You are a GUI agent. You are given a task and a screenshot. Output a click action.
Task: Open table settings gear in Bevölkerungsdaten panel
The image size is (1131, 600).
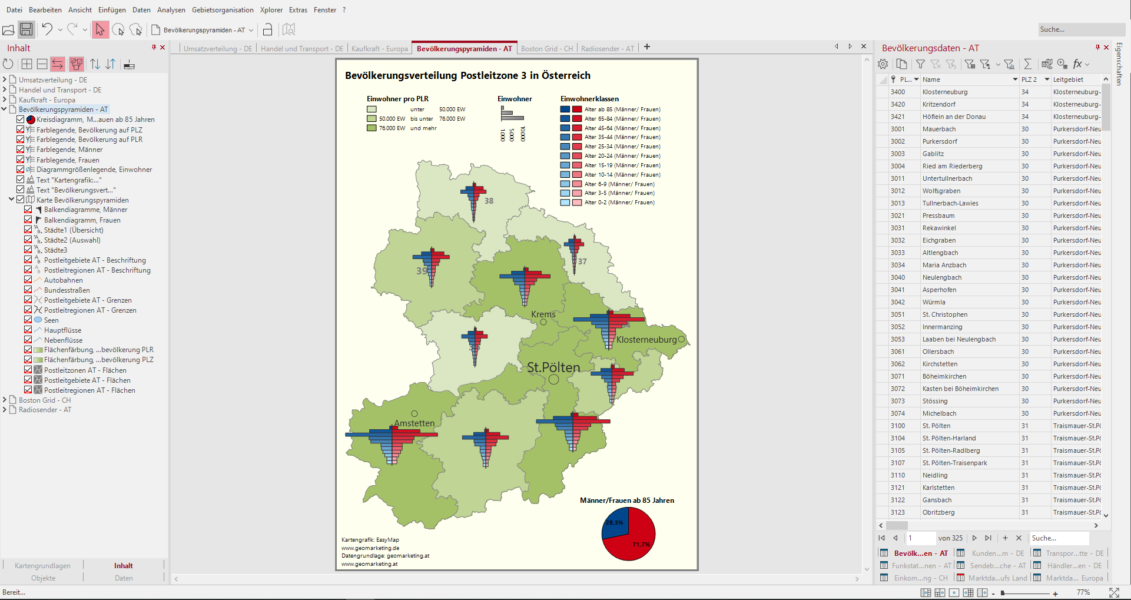pyautogui.click(x=883, y=64)
